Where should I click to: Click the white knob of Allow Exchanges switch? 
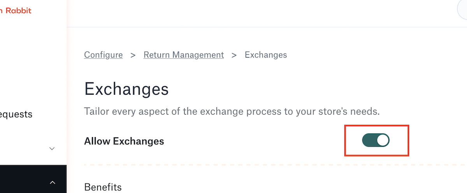pyautogui.click(x=383, y=140)
